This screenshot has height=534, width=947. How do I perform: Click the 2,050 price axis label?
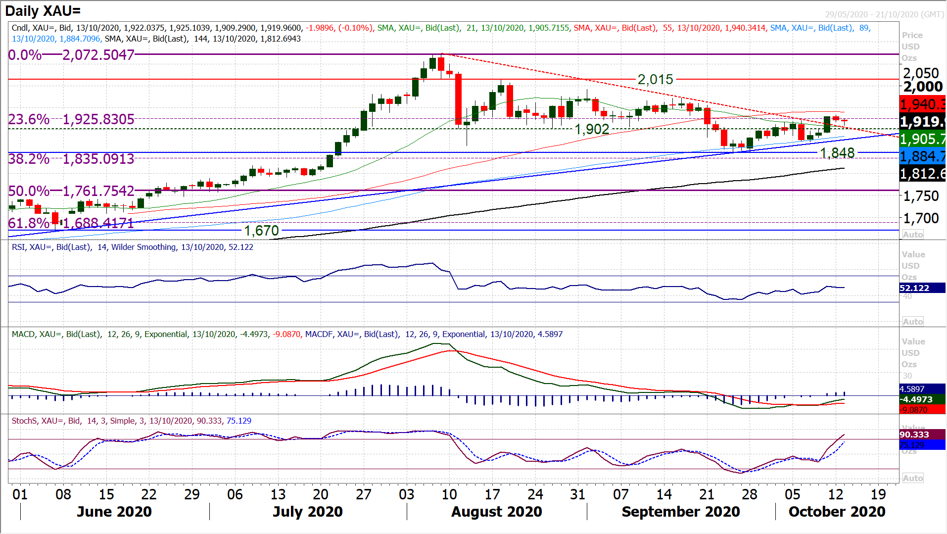coord(921,73)
